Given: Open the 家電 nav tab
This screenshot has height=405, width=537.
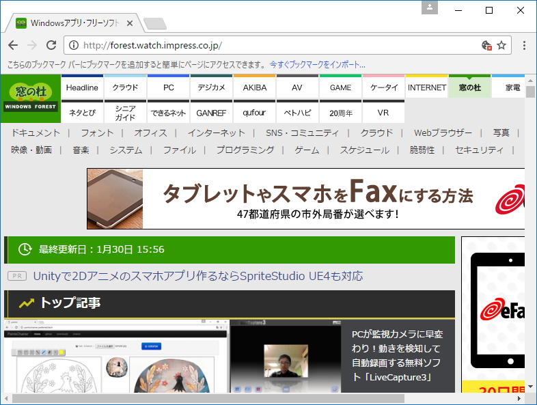Looking at the screenshot, I should (508, 87).
